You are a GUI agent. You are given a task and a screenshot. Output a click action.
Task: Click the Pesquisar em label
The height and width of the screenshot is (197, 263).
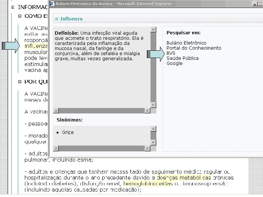coord(183,33)
